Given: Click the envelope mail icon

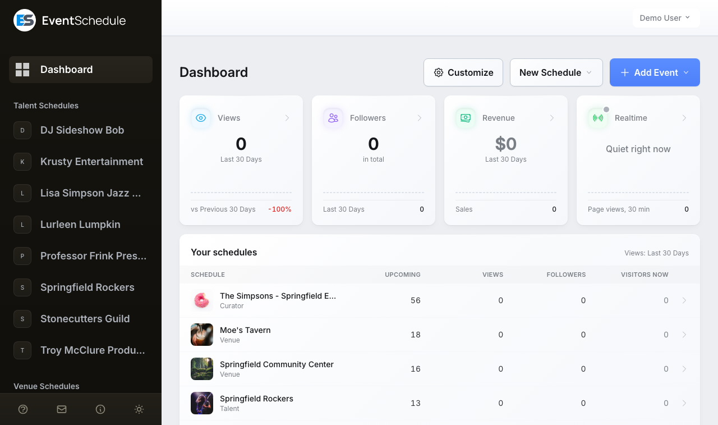Looking at the screenshot, I should [x=62, y=409].
